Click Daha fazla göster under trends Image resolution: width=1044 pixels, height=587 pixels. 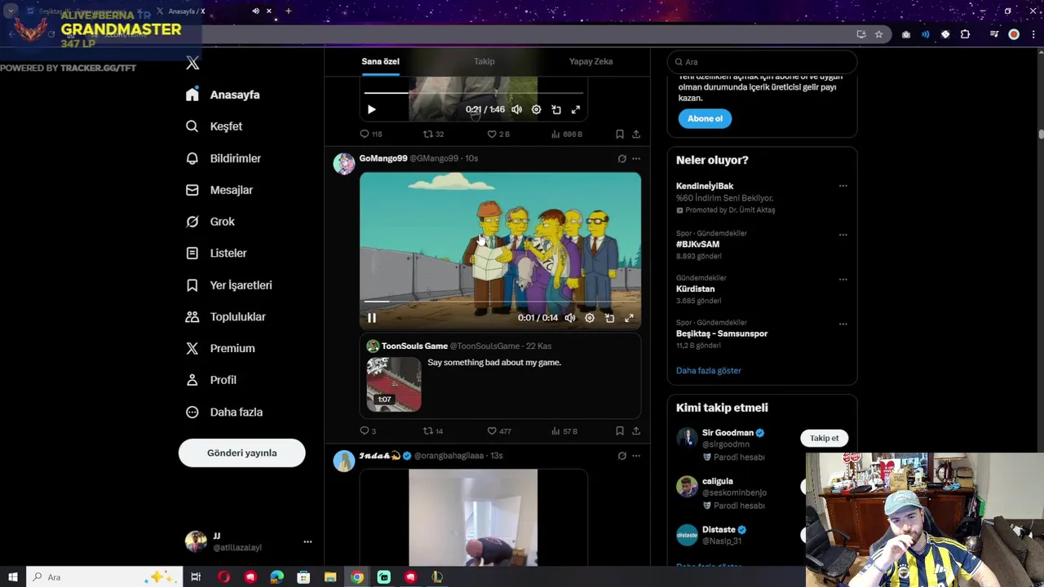click(709, 370)
